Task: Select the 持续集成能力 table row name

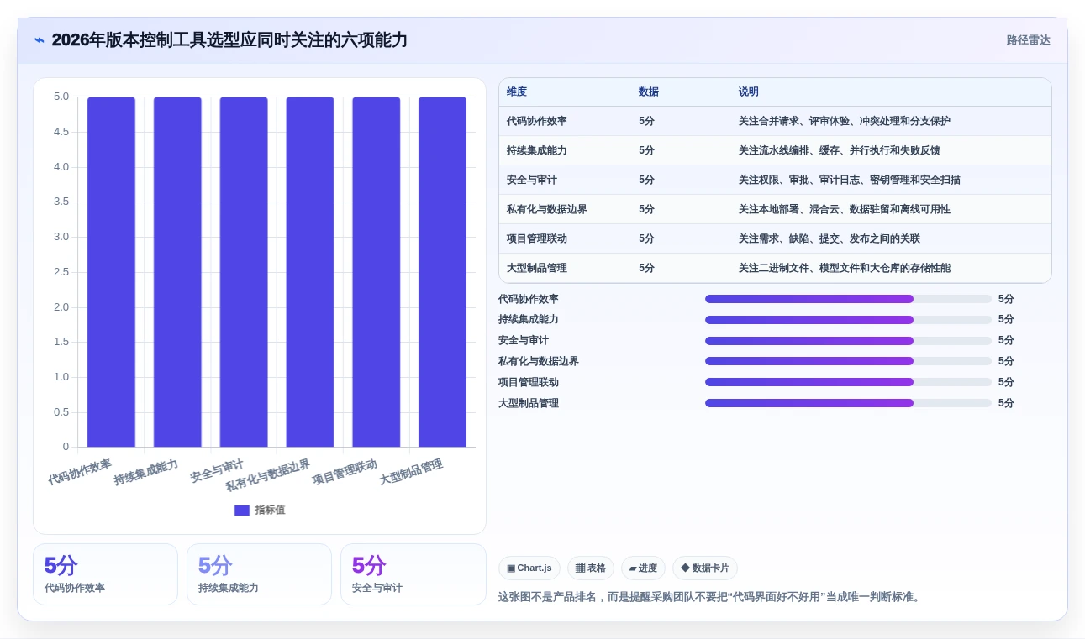Action: tap(537, 150)
